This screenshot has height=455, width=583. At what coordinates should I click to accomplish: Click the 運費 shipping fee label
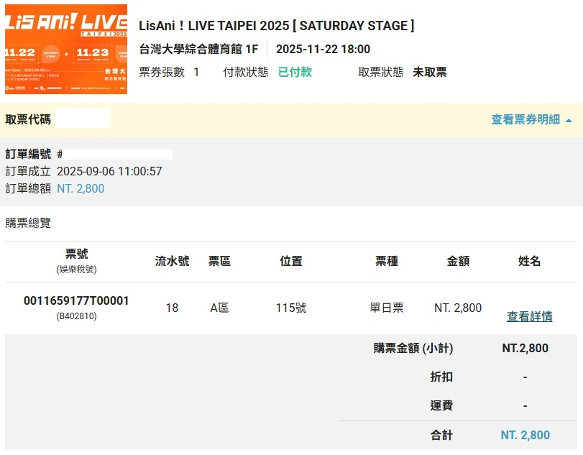[441, 405]
